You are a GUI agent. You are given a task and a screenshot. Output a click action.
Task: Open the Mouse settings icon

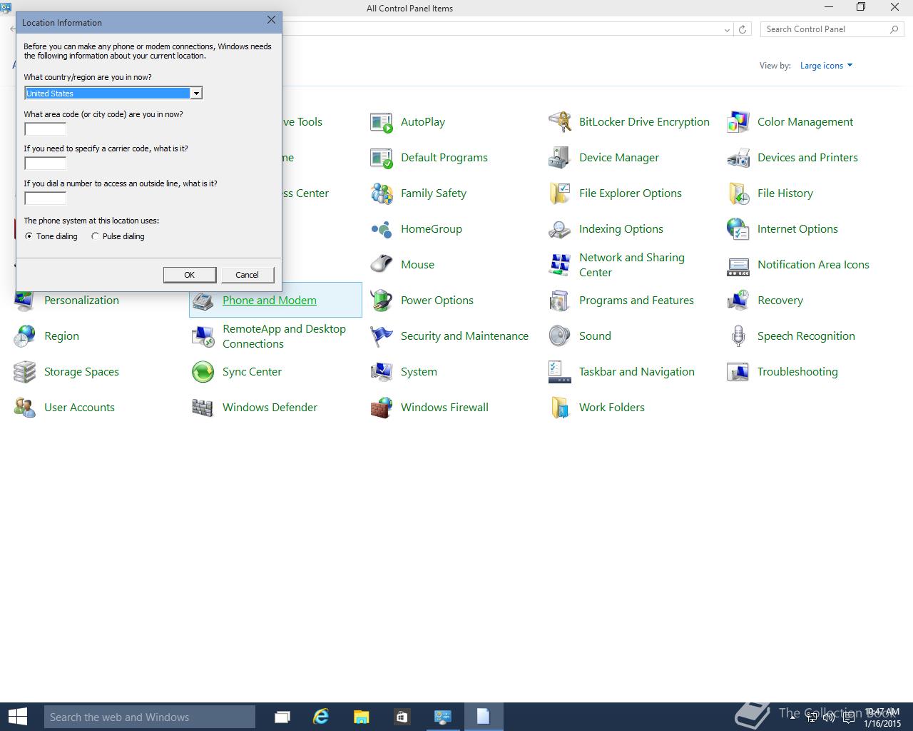click(x=382, y=265)
